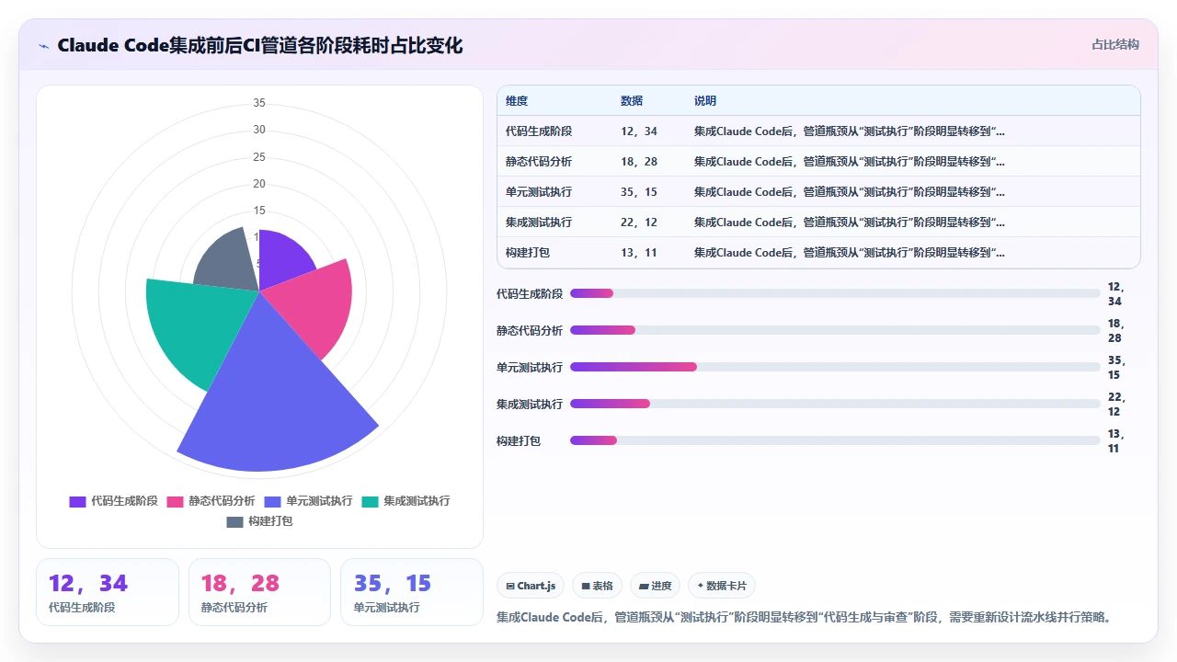The width and height of the screenshot is (1177, 662).
Task: Click the radial axis label 20
Action: pyautogui.click(x=259, y=184)
